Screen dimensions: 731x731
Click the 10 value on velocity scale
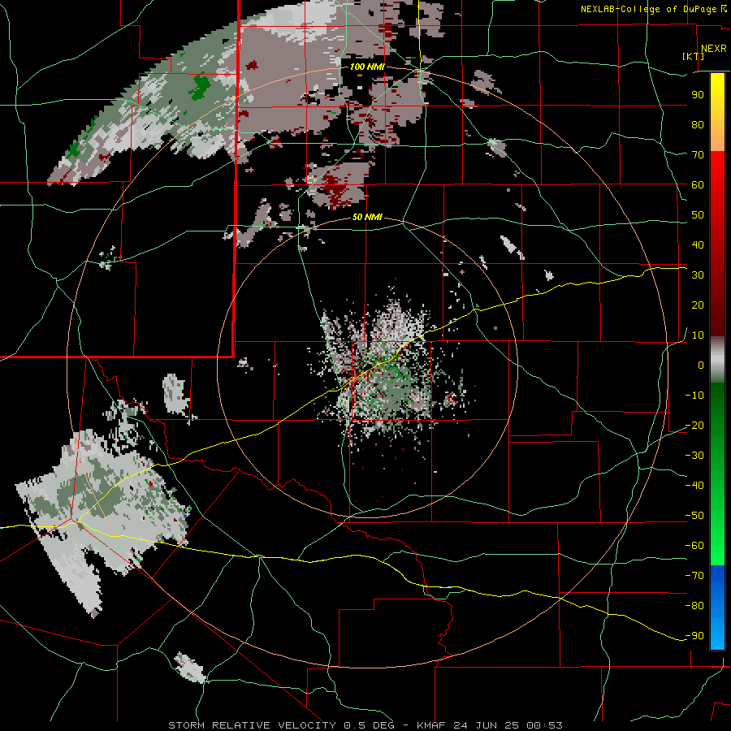[698, 335]
